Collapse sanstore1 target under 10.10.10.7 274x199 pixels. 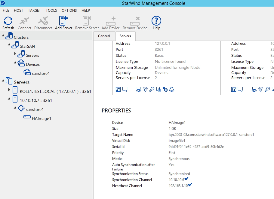(x=15, y=108)
